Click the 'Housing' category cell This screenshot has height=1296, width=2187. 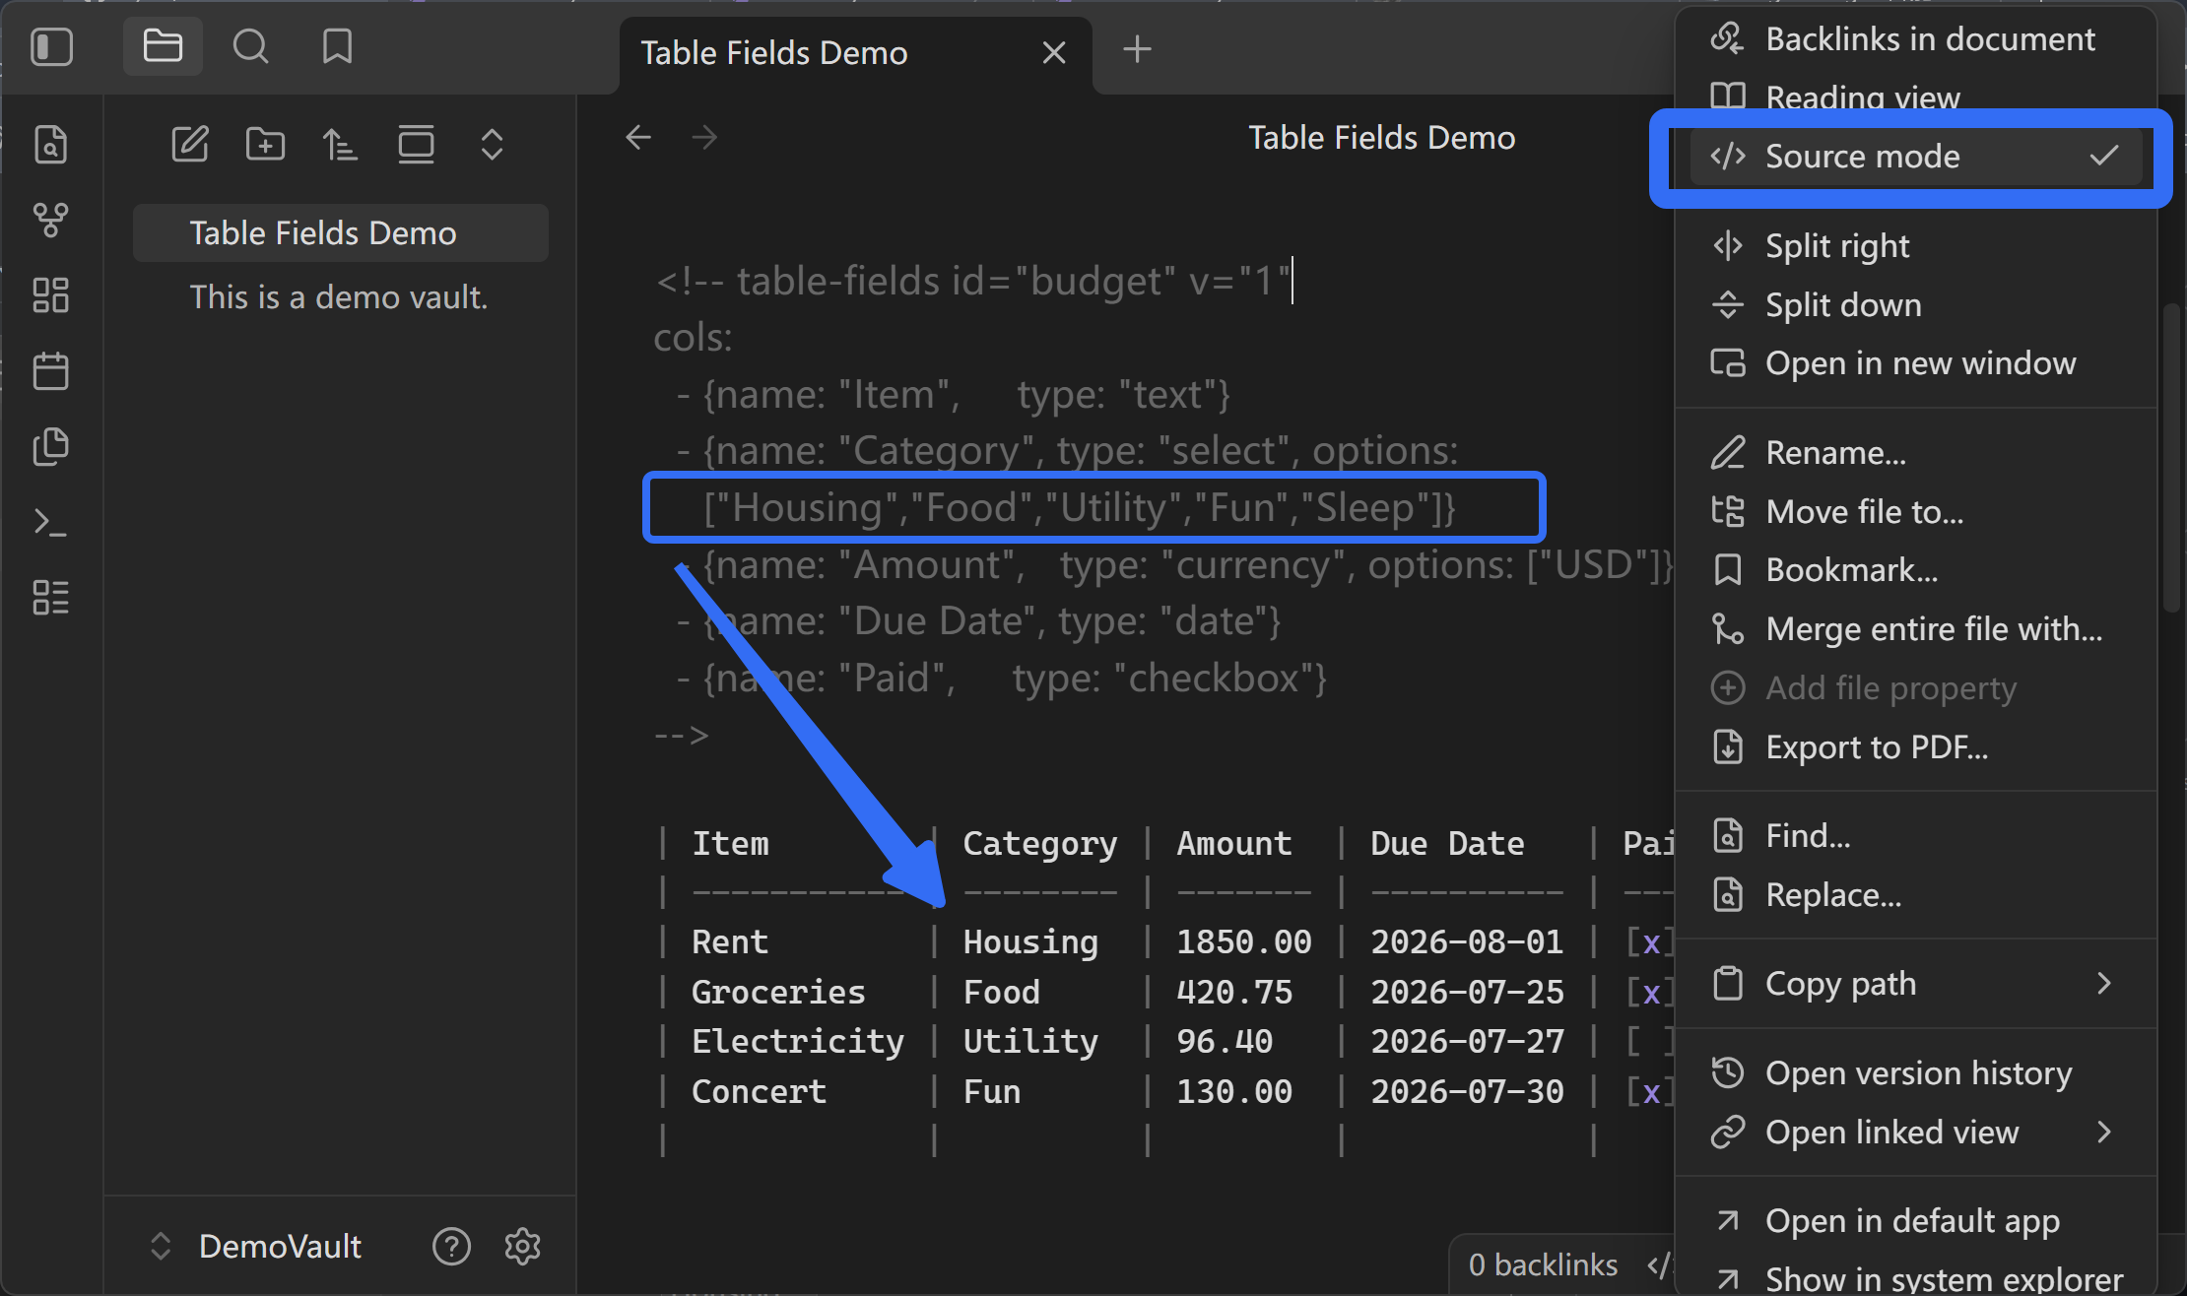pos(1030,942)
